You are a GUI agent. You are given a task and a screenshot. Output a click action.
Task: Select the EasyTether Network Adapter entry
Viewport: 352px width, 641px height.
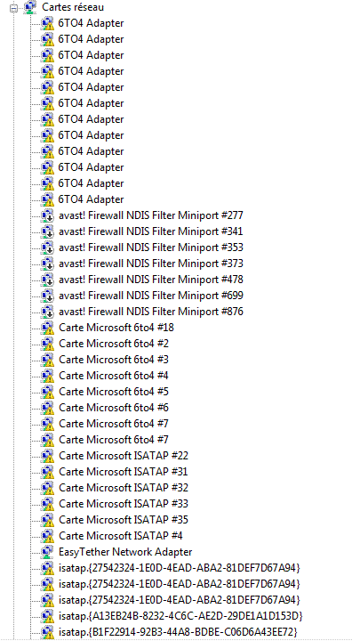[x=125, y=551]
